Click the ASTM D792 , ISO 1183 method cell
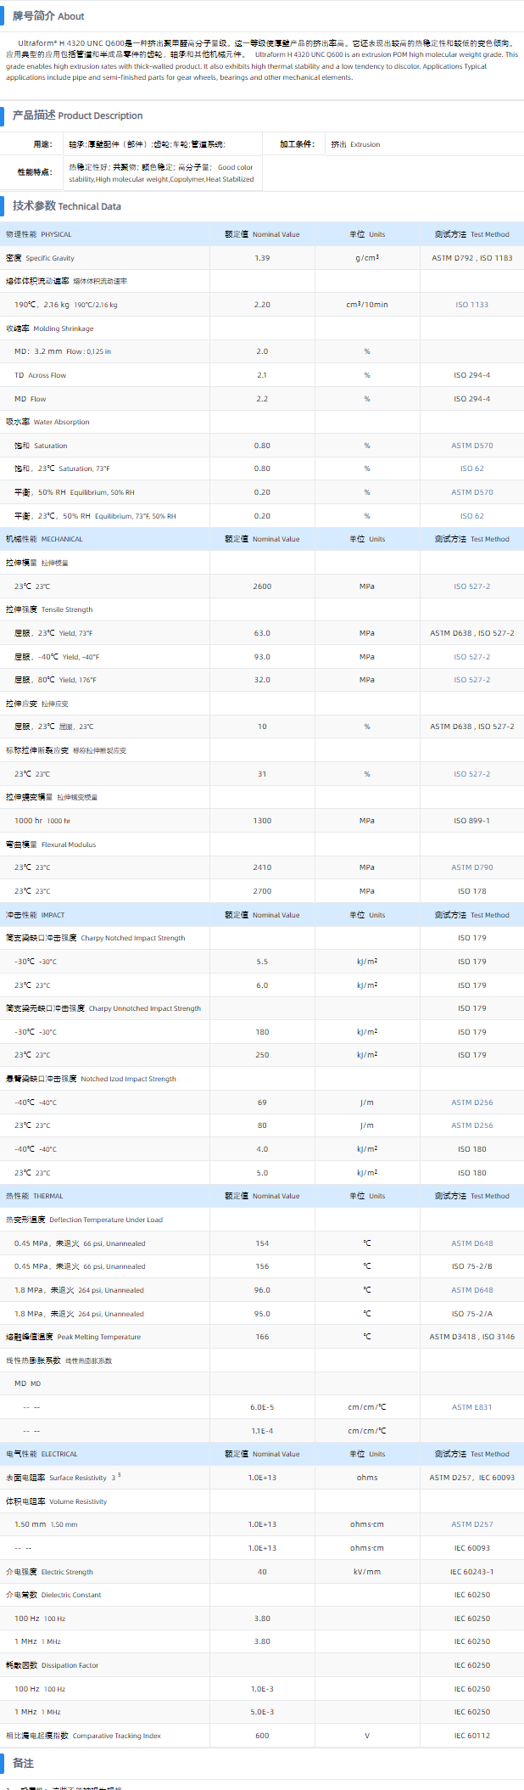 pyautogui.click(x=471, y=258)
